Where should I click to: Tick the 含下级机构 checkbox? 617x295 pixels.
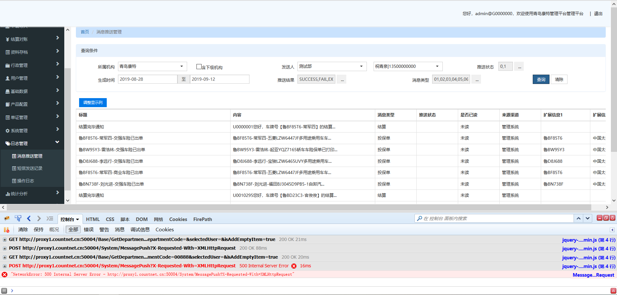coord(199,67)
